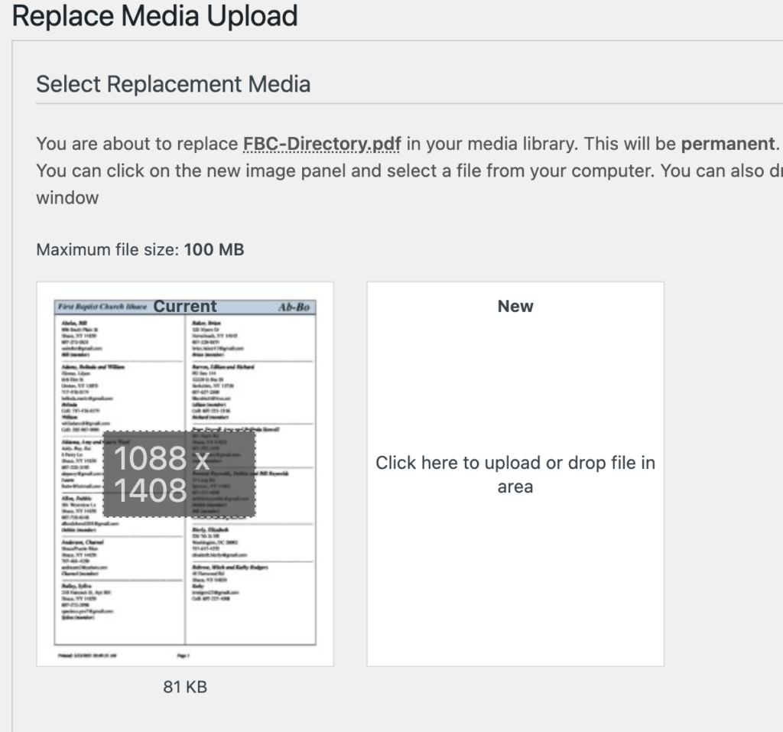Click the 'Current' label on preview
Screen dimensions: 783x732
(x=185, y=306)
